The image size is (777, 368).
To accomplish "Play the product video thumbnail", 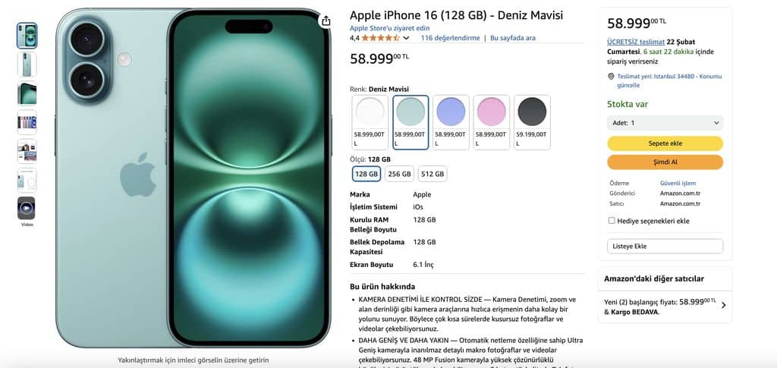I will (27, 208).
